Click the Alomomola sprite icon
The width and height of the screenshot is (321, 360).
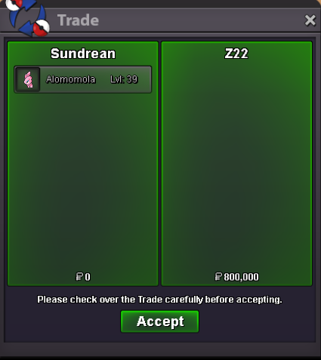[28, 79]
